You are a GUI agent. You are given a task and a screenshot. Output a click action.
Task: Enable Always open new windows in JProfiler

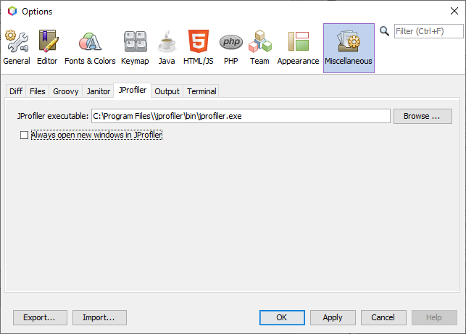pos(24,135)
